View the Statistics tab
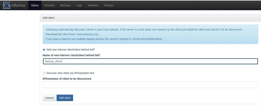This screenshot has width=261, height=105. 93,5
